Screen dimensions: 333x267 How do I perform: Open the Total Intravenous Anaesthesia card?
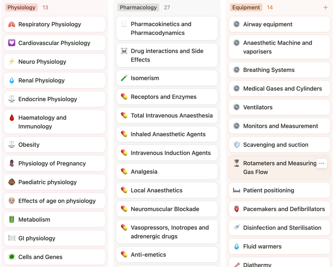[171, 115]
